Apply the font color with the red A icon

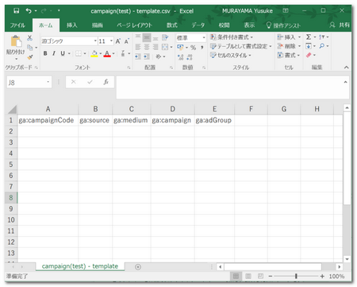pos(107,54)
